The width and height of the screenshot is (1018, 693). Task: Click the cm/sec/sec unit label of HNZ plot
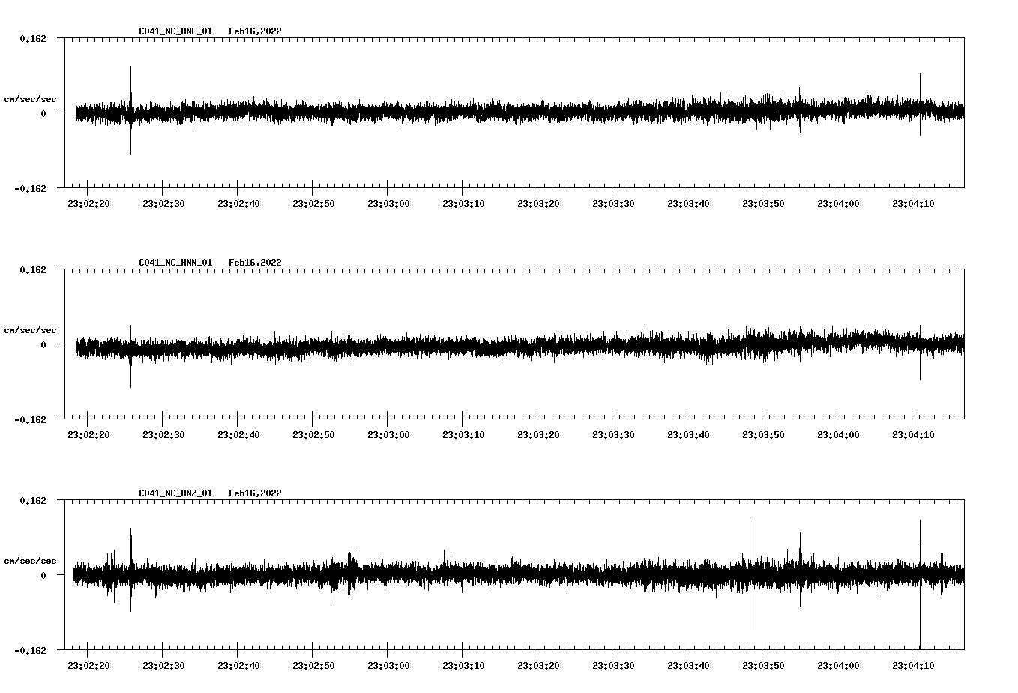pyautogui.click(x=30, y=561)
